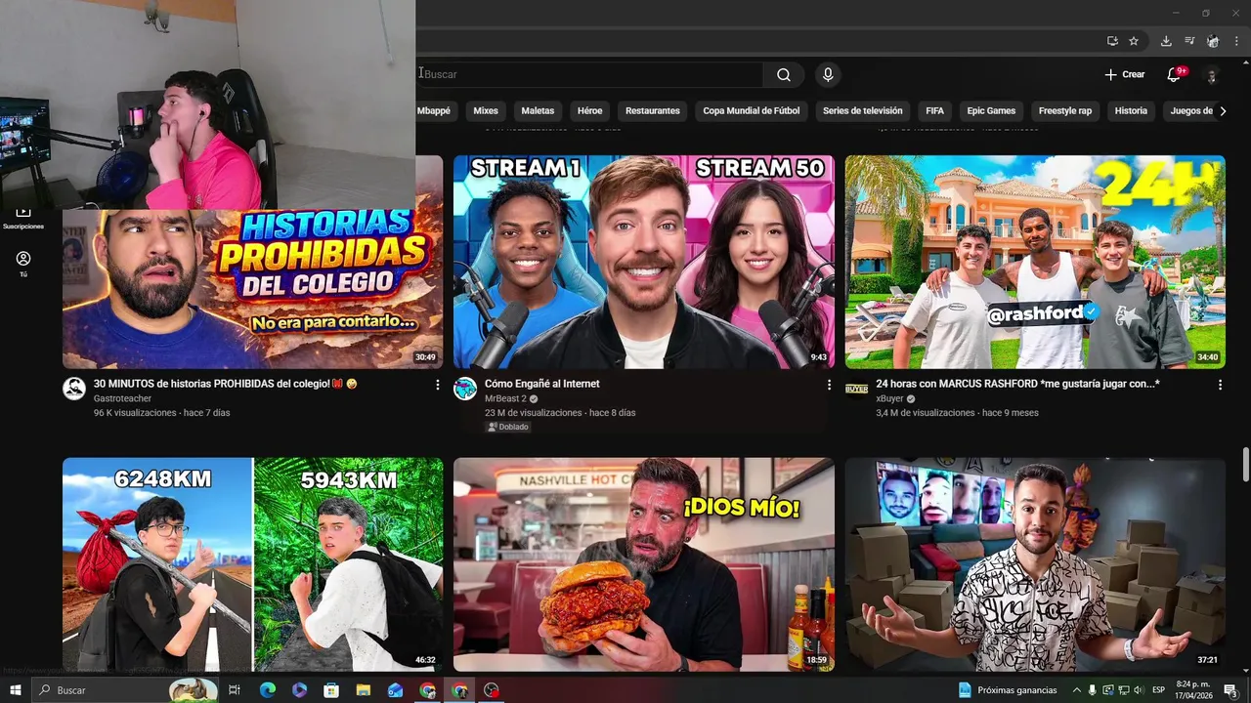
Task: Open the ¡Dios Mío! burger thumbnail
Action: pos(644,564)
